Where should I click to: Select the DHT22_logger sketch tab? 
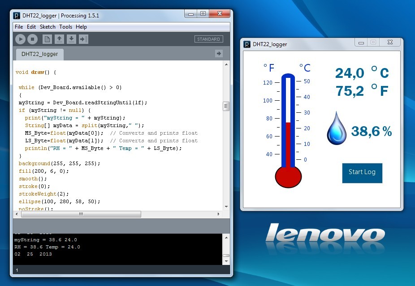[40, 54]
